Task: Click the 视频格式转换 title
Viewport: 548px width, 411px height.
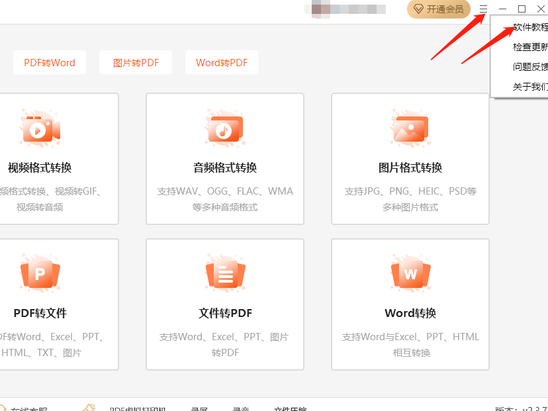Action: [40, 167]
